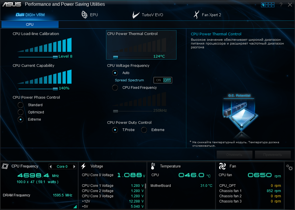Click the MotherBoard temperature row
The image size is (295, 210).
pos(181,186)
